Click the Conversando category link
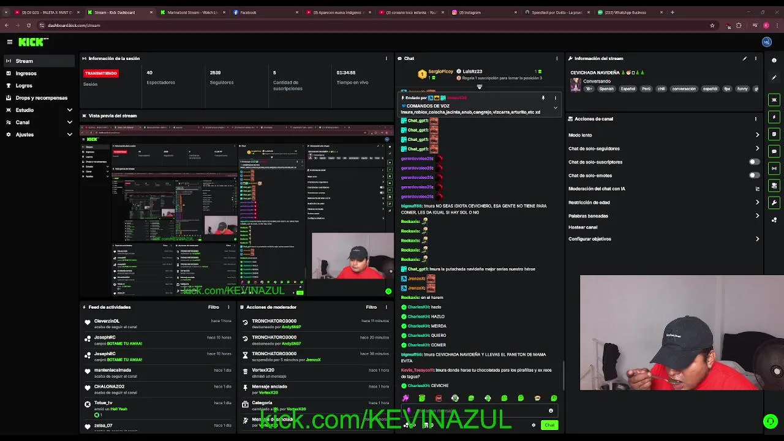This screenshot has width=784, height=441. pyautogui.click(x=597, y=81)
